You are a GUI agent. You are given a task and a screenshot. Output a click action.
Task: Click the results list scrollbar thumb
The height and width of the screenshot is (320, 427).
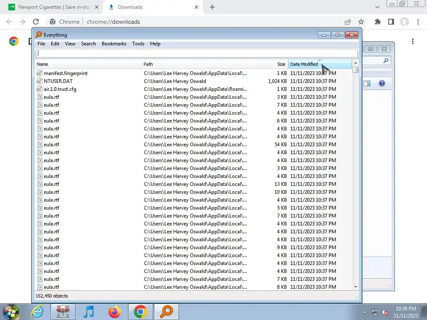point(355,70)
